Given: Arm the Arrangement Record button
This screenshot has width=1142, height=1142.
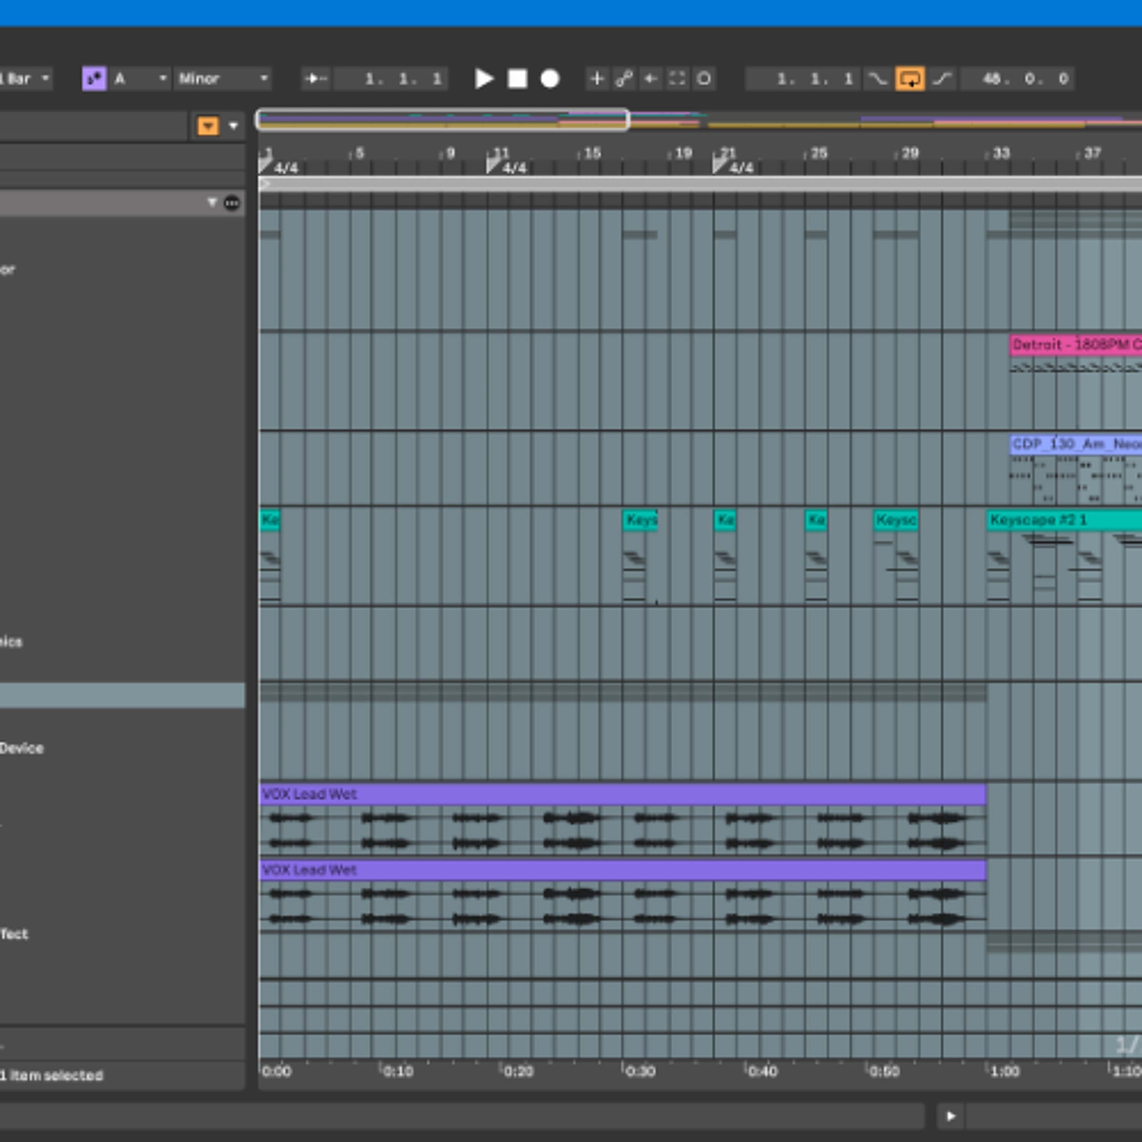Looking at the screenshot, I should click(x=550, y=79).
